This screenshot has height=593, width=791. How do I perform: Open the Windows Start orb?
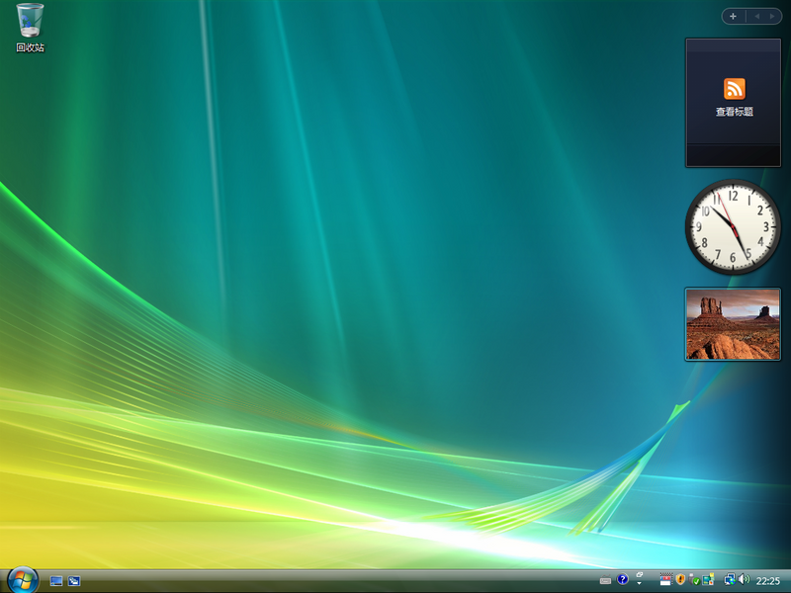click(23, 580)
